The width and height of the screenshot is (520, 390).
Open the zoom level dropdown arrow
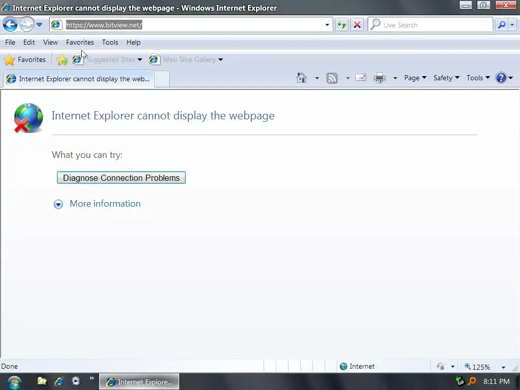(x=503, y=367)
